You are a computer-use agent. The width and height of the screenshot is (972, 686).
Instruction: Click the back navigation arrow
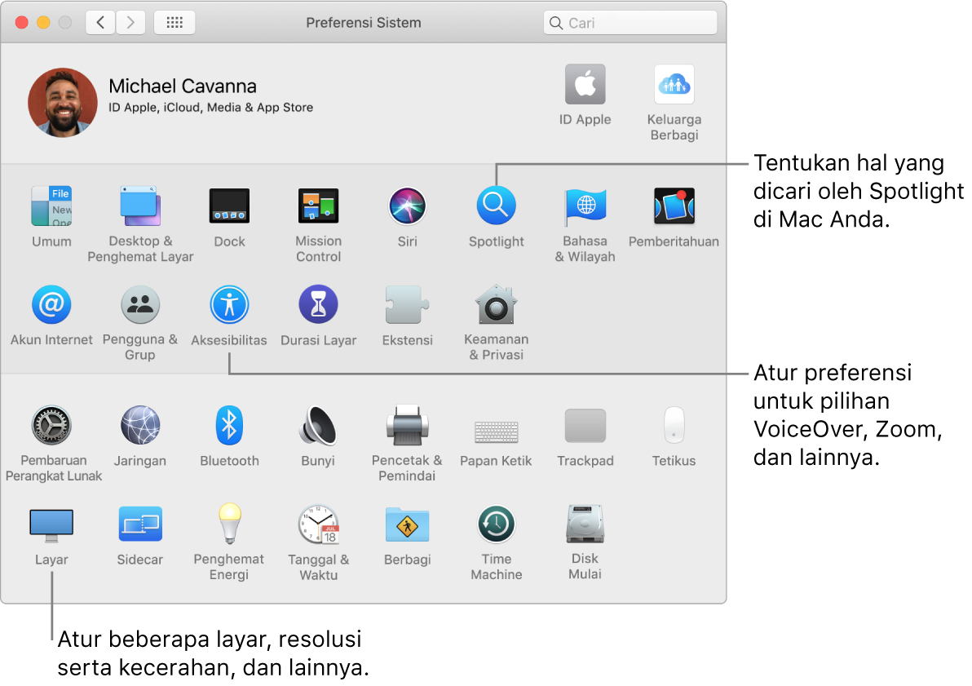coord(100,23)
